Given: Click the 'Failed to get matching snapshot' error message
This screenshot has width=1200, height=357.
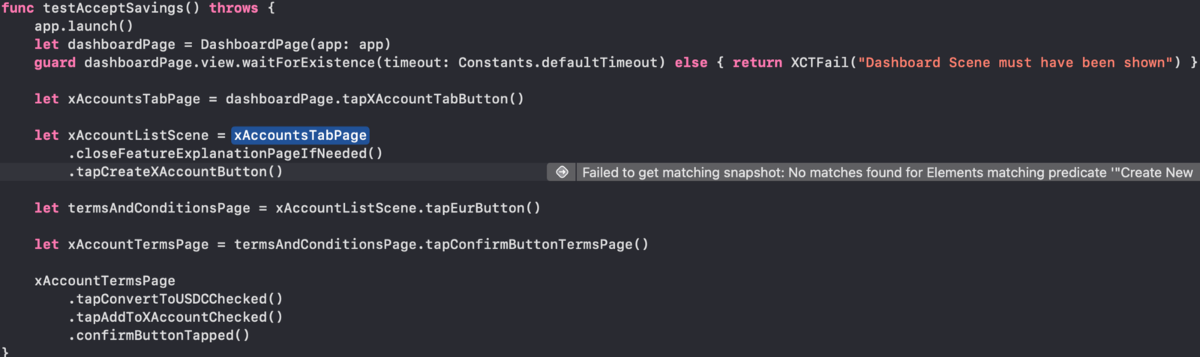Looking at the screenshot, I should coord(886,172).
